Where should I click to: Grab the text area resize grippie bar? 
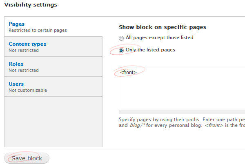182,112
